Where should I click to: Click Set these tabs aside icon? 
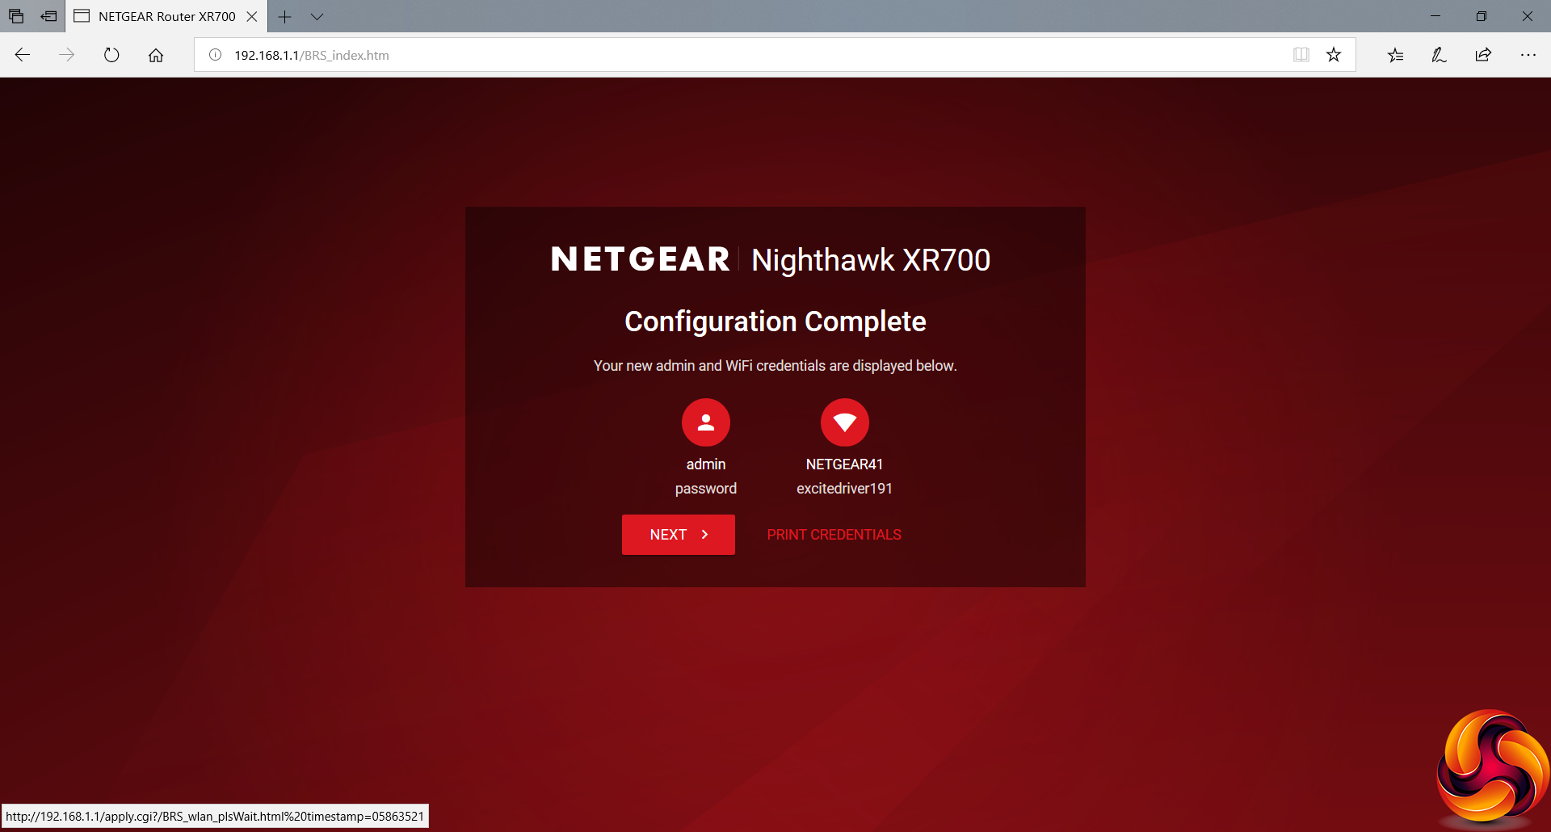coord(48,16)
